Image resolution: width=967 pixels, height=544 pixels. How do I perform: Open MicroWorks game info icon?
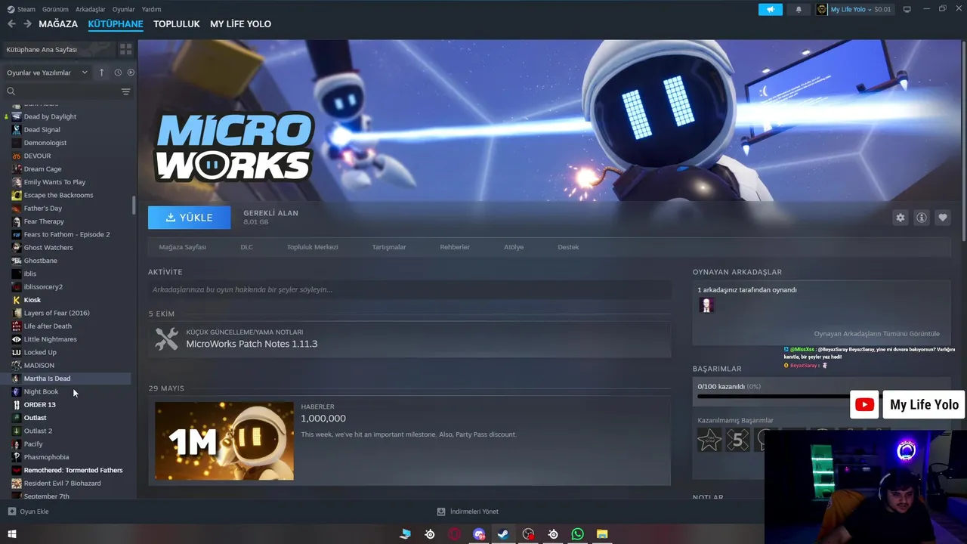921,218
